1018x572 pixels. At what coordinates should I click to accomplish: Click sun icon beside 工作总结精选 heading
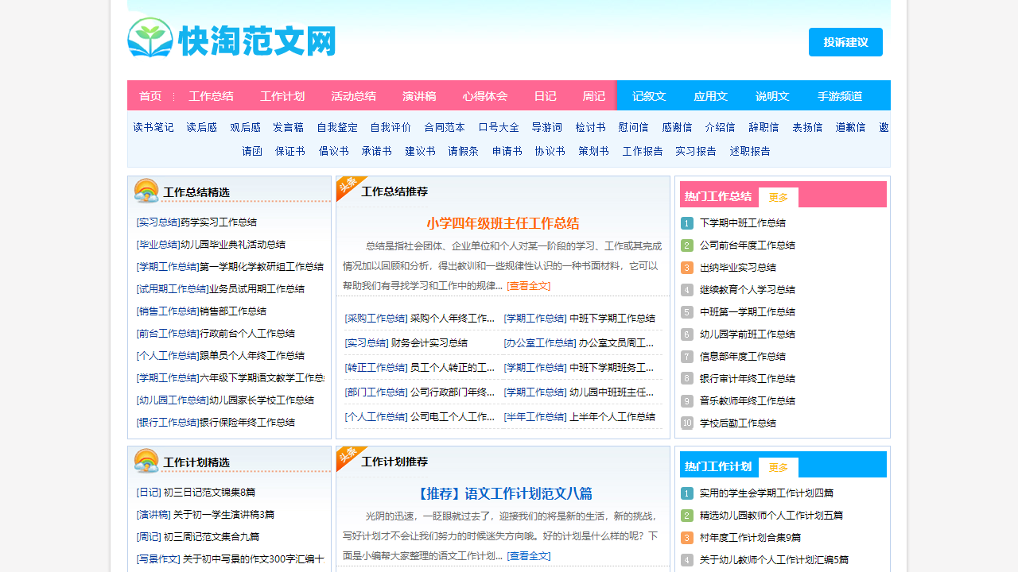pos(146,191)
